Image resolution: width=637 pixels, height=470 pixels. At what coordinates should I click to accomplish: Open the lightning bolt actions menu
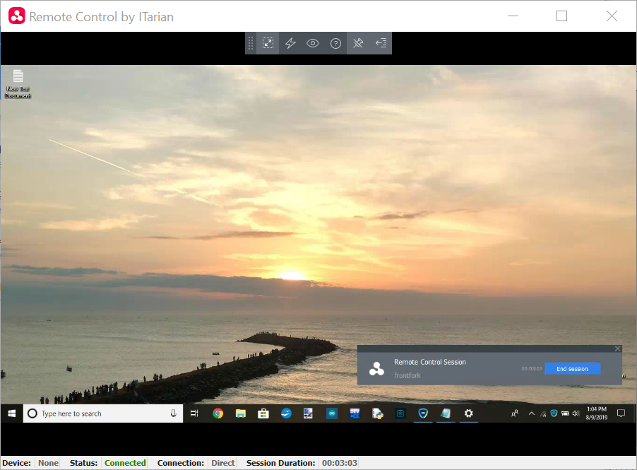coord(290,43)
